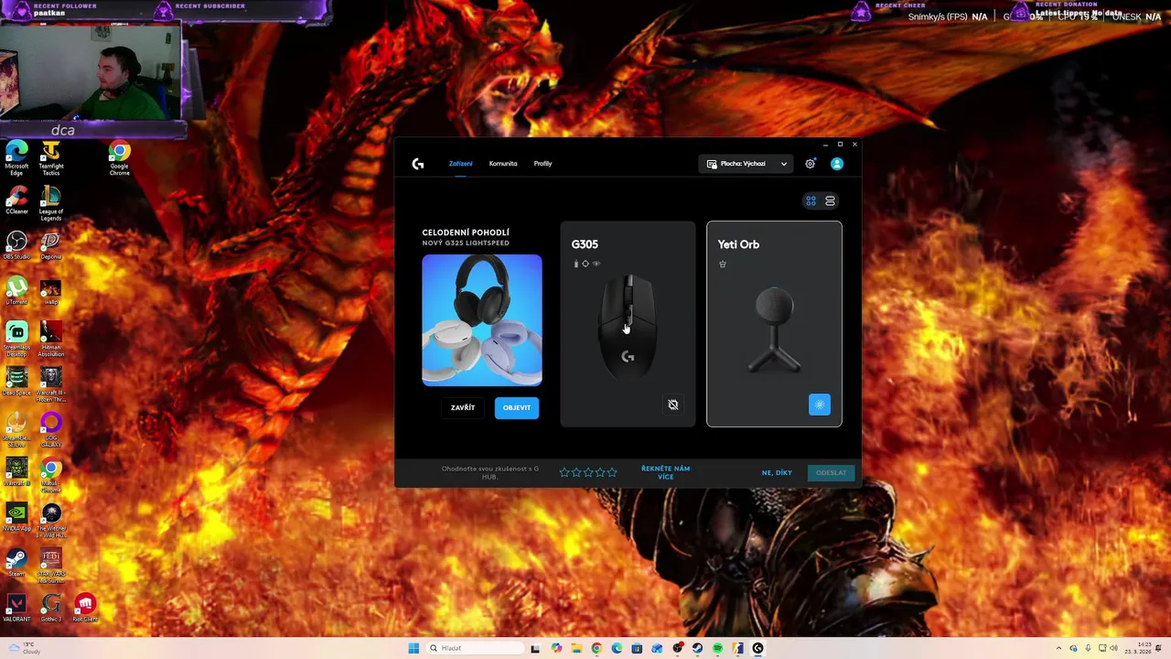Image resolution: width=1171 pixels, height=659 pixels.
Task: Open the taskbar clock and date
Action: coord(1139,648)
